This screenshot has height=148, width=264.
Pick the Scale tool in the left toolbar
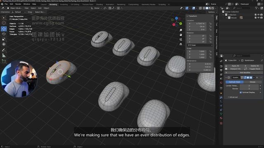4,39
